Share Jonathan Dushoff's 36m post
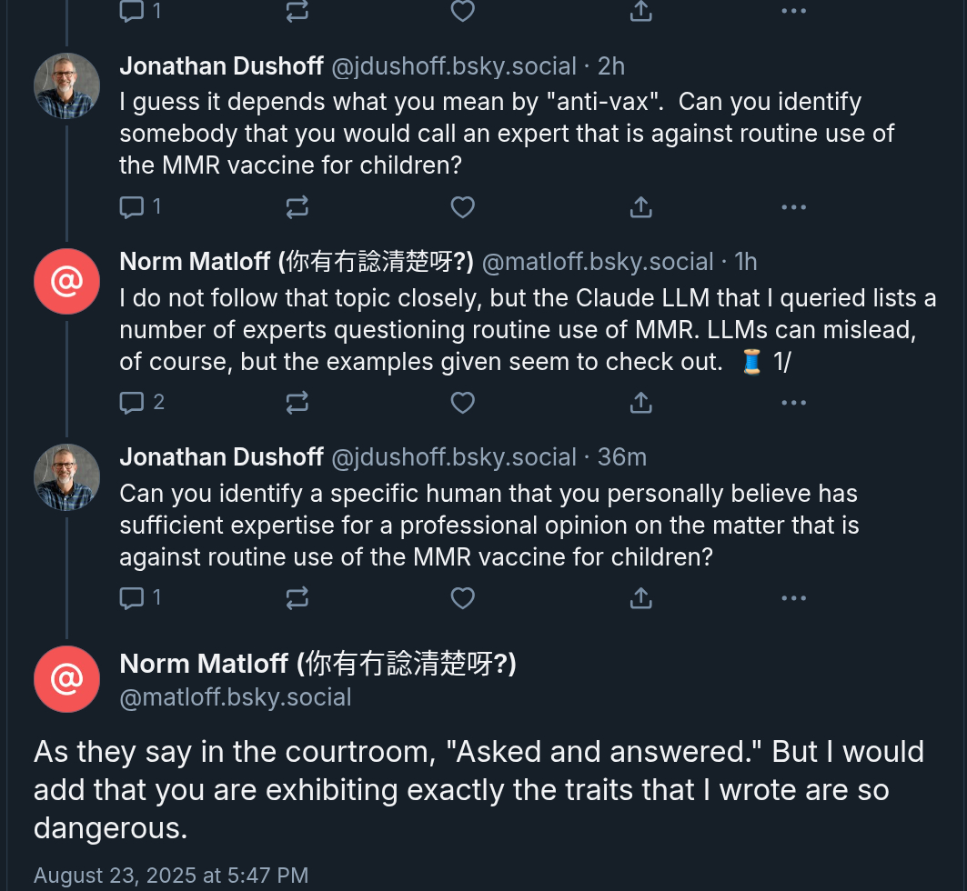 click(x=641, y=597)
